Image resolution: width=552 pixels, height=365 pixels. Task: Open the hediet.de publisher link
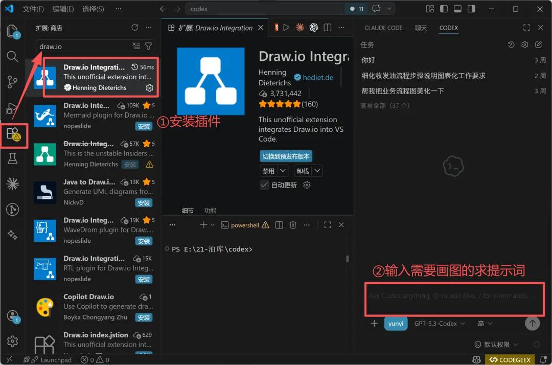click(x=318, y=77)
